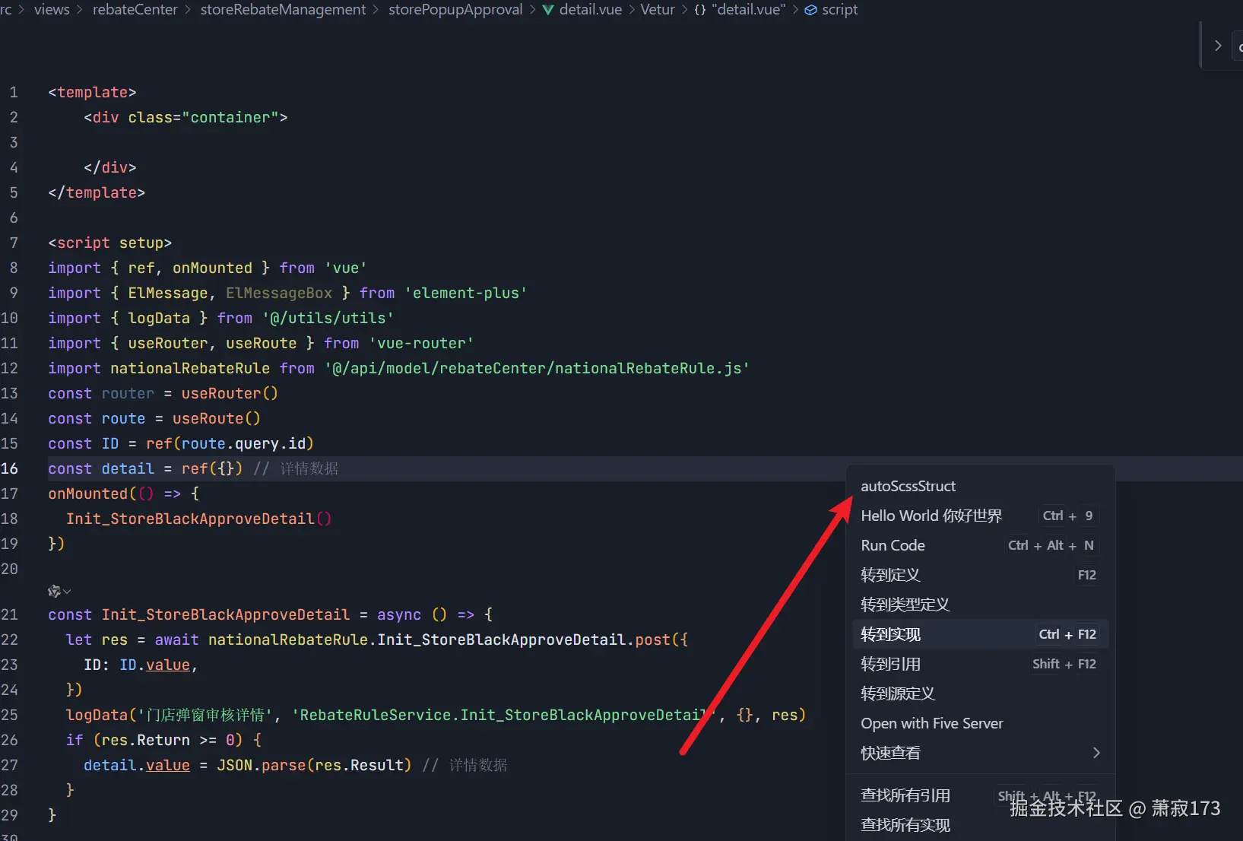Choose Hello World 你好世界 in the context menu
1243x841 pixels.
981,516
